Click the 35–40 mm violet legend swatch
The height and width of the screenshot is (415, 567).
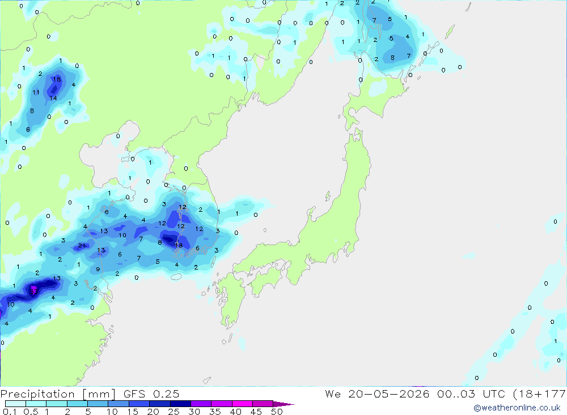[222, 404]
